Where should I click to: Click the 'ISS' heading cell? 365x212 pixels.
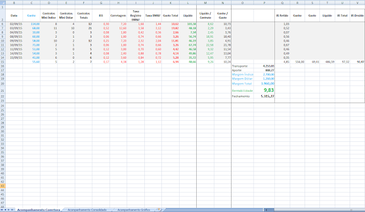point(101,15)
